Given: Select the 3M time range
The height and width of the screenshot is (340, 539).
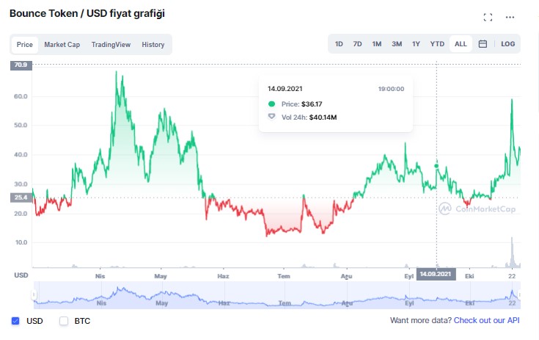Looking at the screenshot, I should click(397, 44).
